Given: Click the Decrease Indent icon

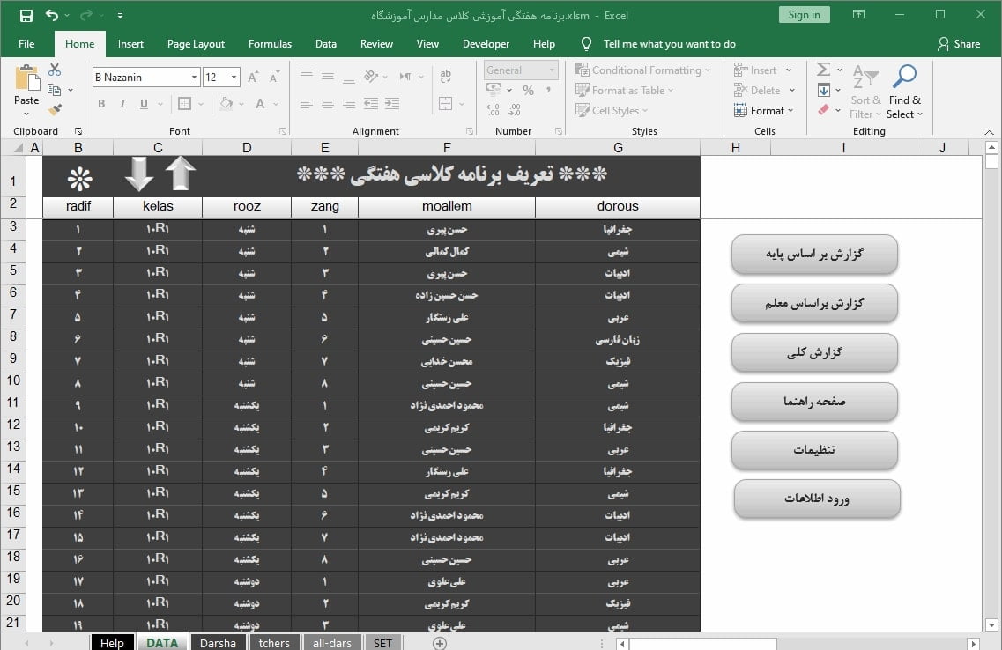Looking at the screenshot, I should coord(371,103).
